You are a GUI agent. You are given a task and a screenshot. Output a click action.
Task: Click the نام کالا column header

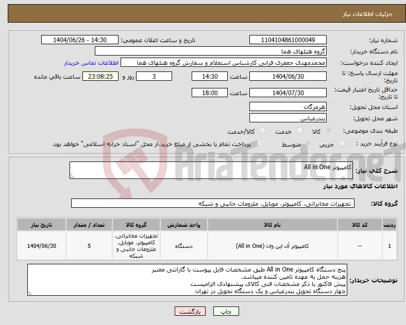(272, 225)
